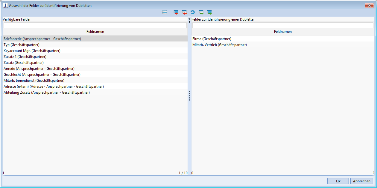Click the application icon in title bar
The image size is (377, 188).
pyautogui.click(x=5, y=5)
